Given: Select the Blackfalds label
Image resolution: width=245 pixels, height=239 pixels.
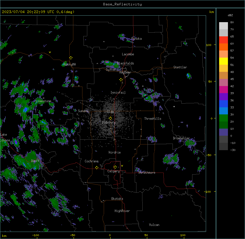Looking at the screenshot, I should [125, 63].
